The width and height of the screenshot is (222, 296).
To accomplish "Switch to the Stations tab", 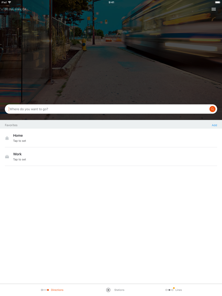I will pyautogui.click(x=115, y=290).
